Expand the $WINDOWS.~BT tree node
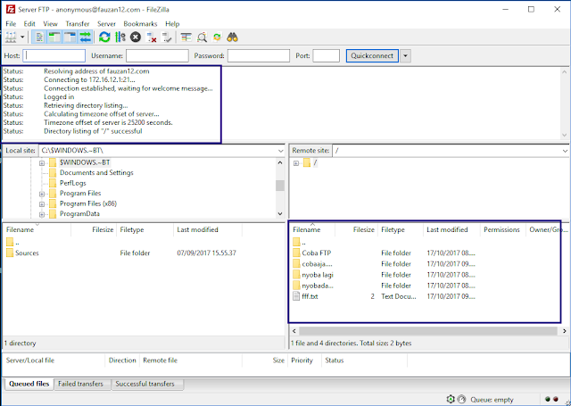Viewport: 571px width, 406px height. point(42,162)
